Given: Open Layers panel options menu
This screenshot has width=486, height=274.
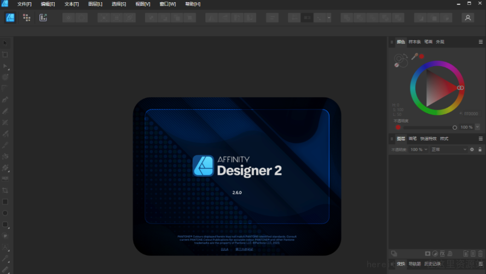Looking at the screenshot, I should tap(481, 139).
